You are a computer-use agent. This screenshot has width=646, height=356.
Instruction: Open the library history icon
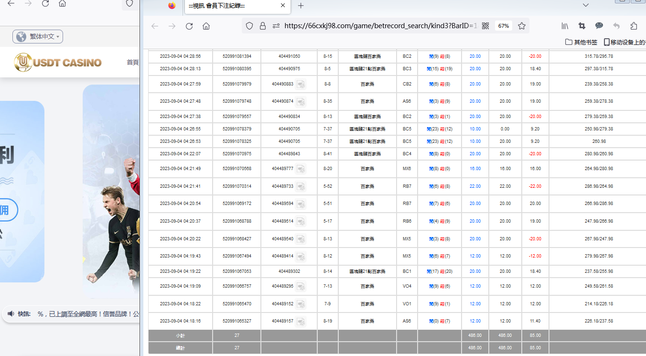click(x=565, y=26)
